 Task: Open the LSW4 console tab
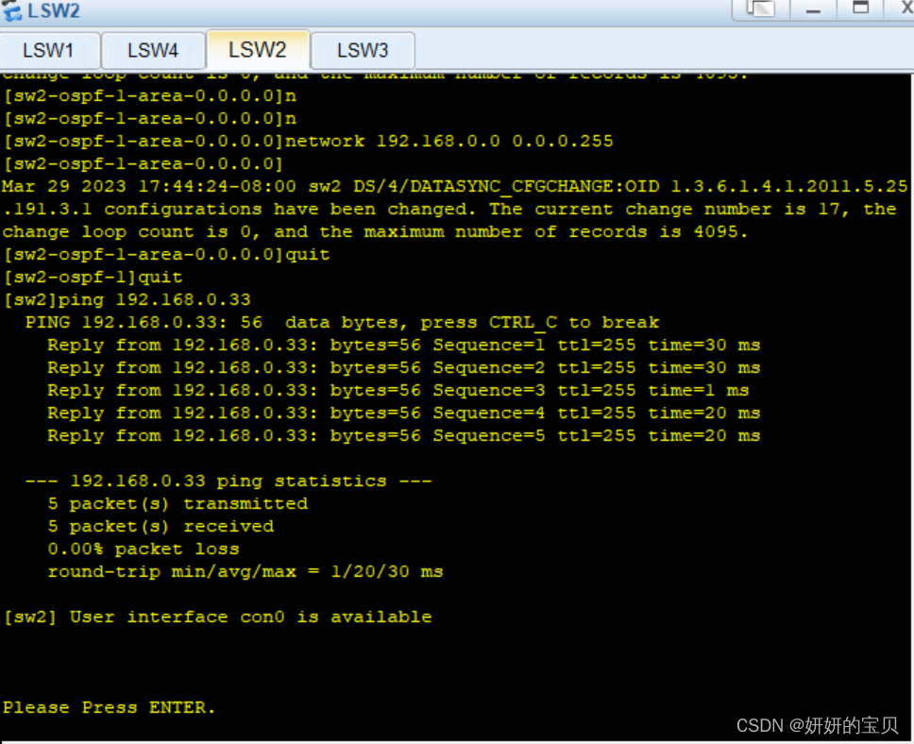tap(152, 50)
